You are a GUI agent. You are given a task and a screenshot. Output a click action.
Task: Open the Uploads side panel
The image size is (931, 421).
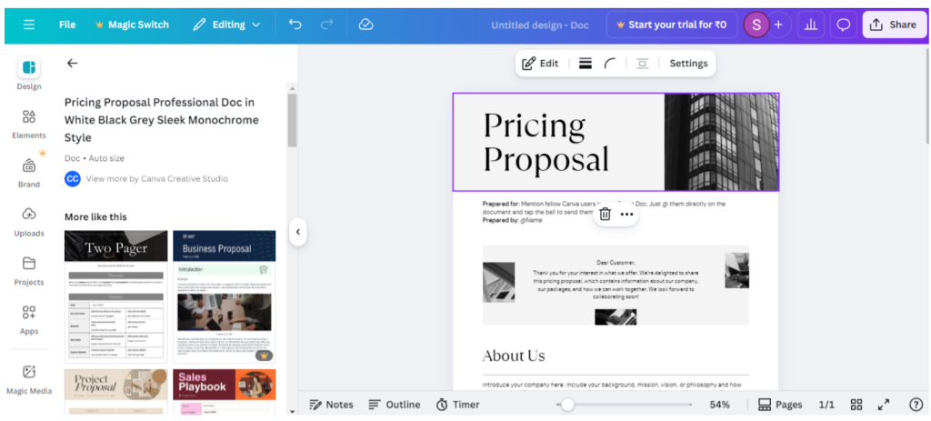click(28, 222)
